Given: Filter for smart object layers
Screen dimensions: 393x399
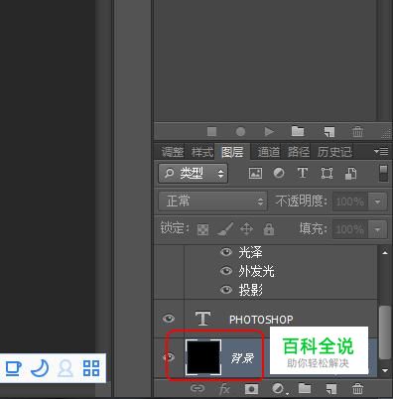Looking at the screenshot, I should 350,173.
